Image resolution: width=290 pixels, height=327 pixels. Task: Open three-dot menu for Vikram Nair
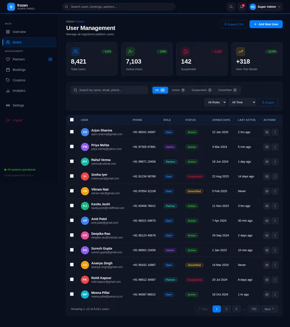(275, 191)
